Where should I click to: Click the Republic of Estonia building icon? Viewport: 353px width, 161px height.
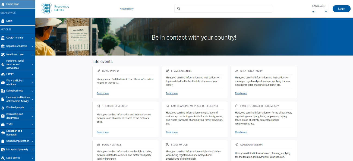(3, 46)
